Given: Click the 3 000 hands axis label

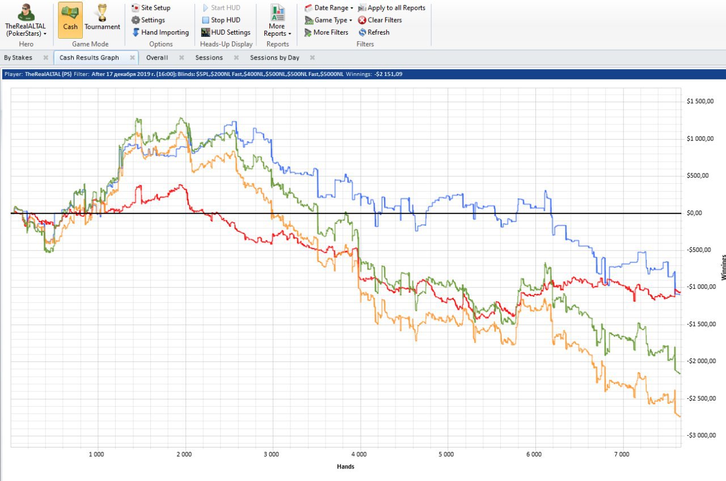Looking at the screenshot, I should (x=271, y=455).
